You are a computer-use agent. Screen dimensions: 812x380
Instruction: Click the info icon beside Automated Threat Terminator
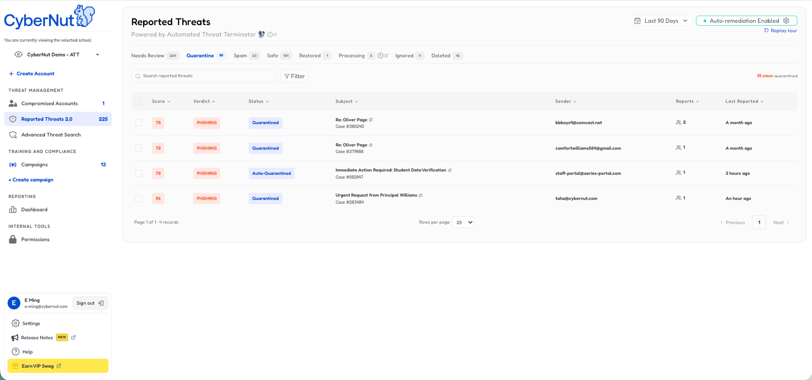coord(270,35)
